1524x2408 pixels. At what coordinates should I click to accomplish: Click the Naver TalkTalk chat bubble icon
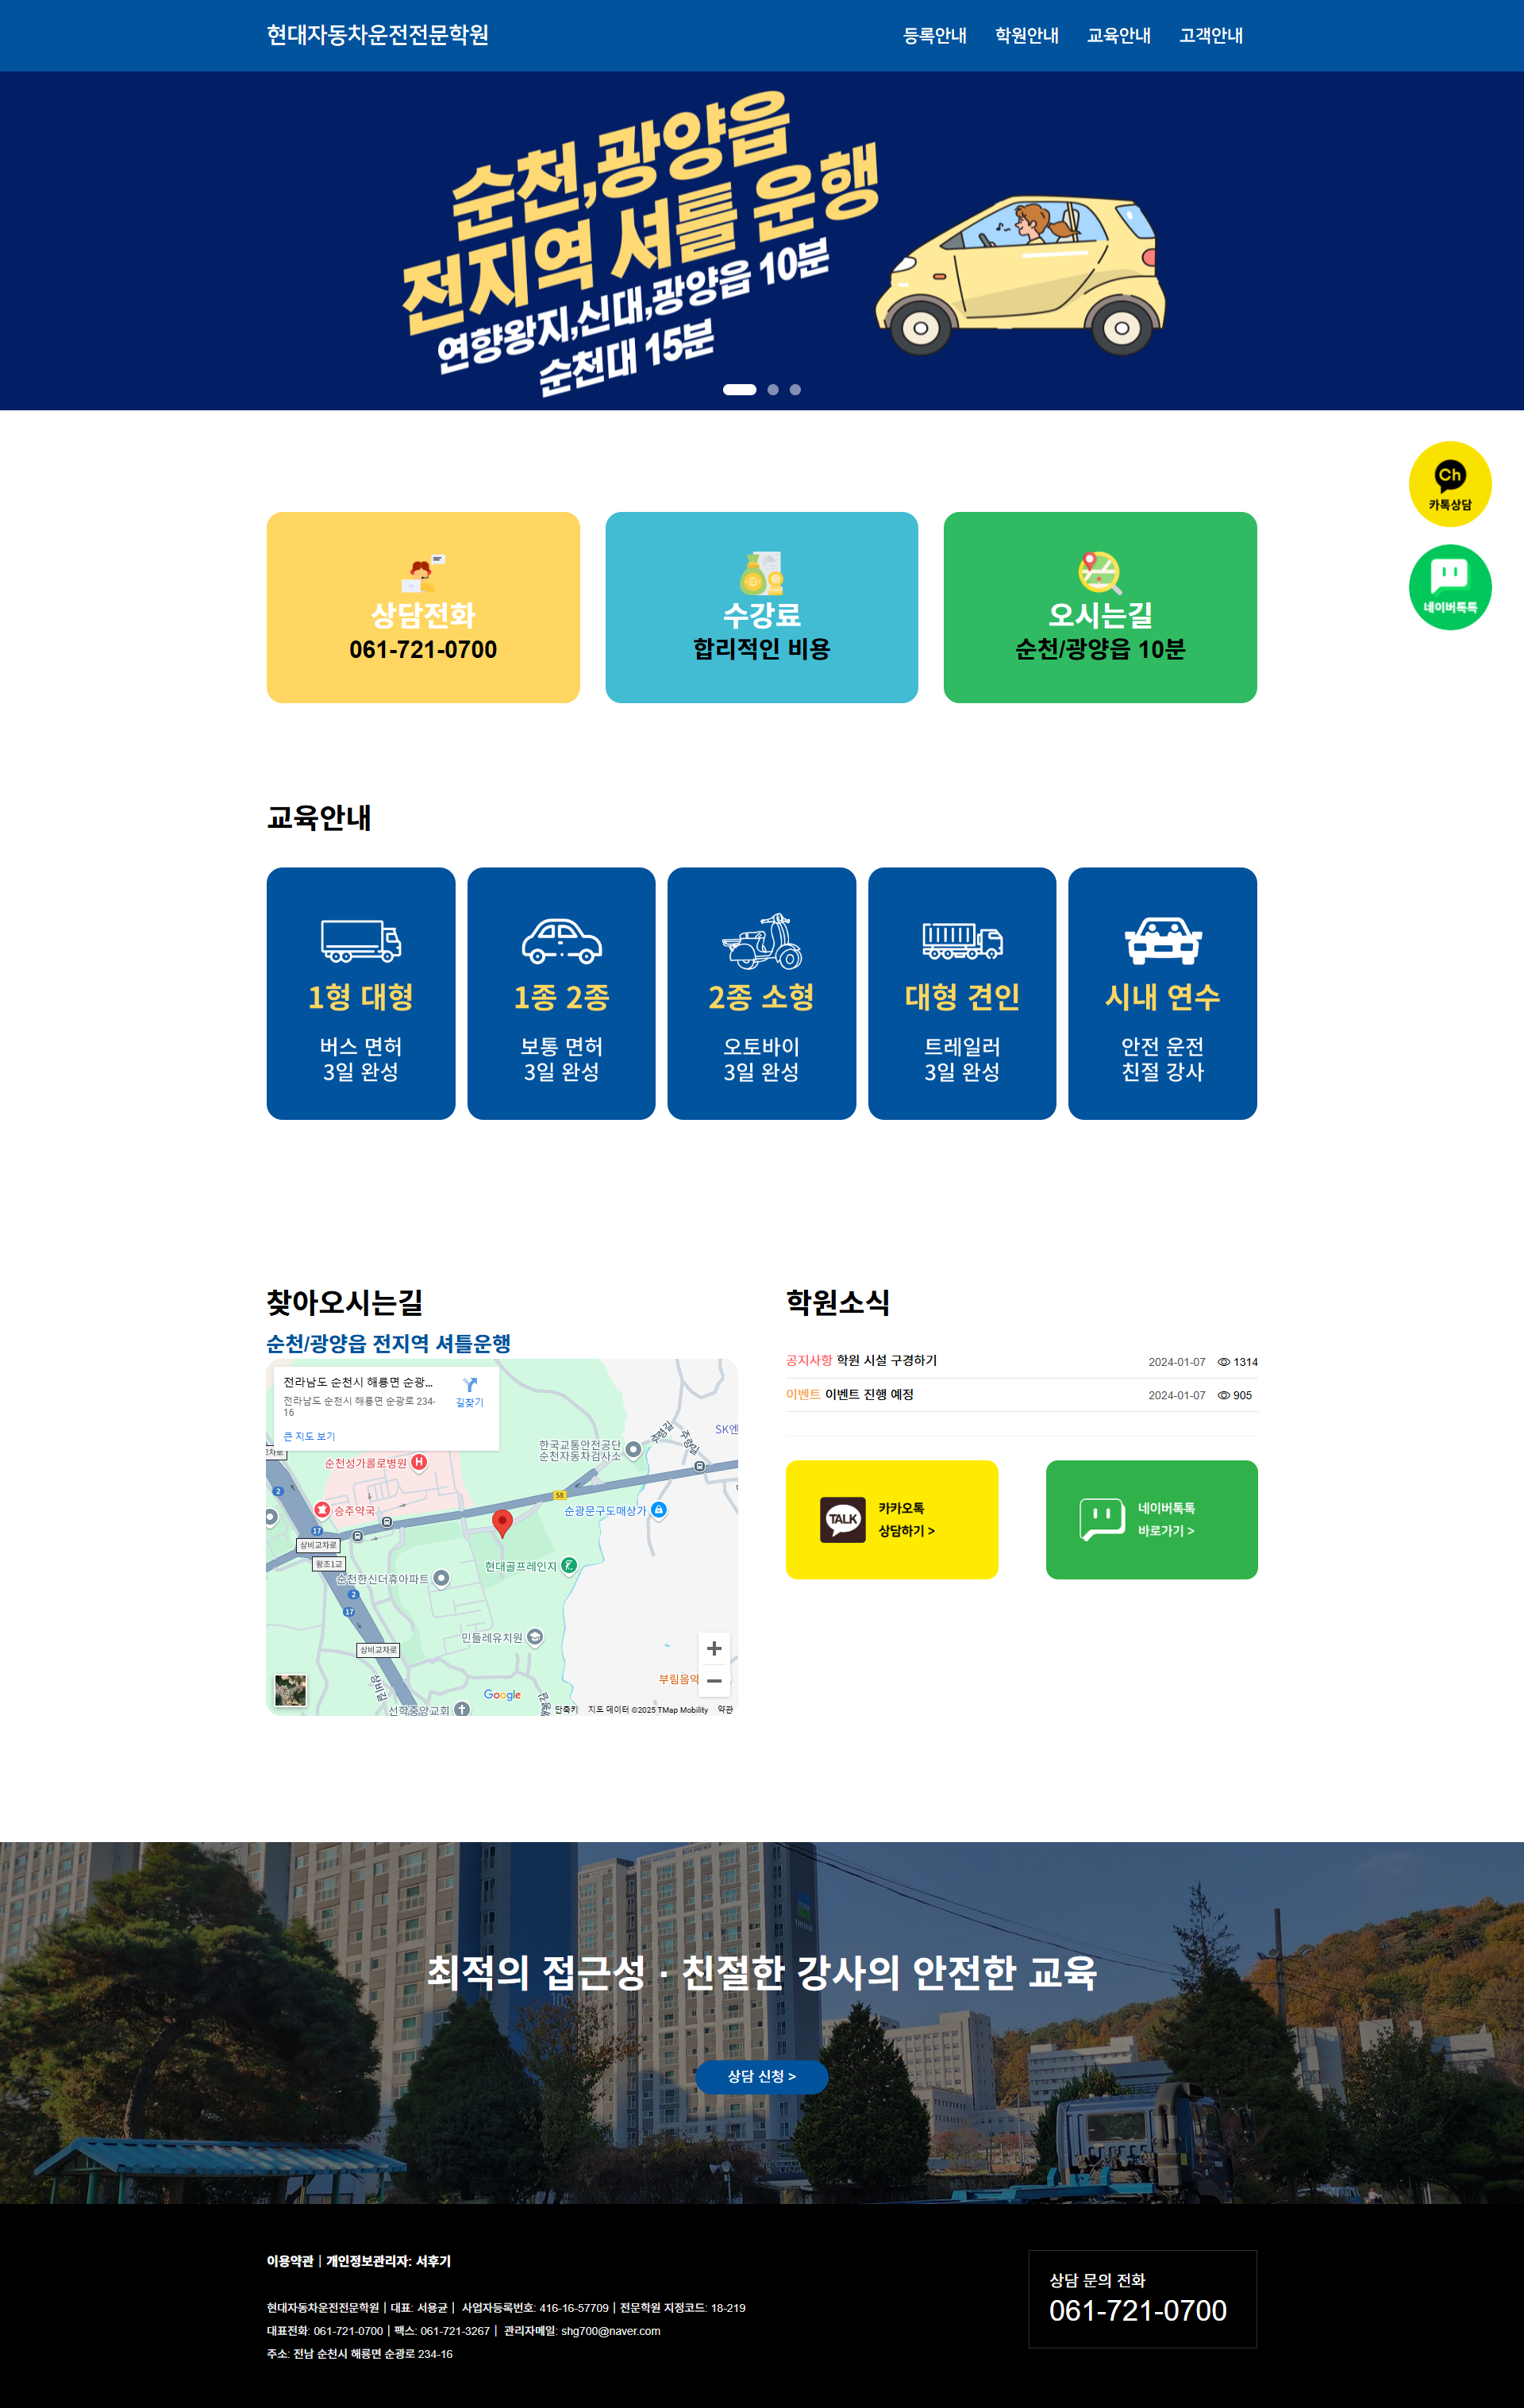(x=1102, y=1520)
